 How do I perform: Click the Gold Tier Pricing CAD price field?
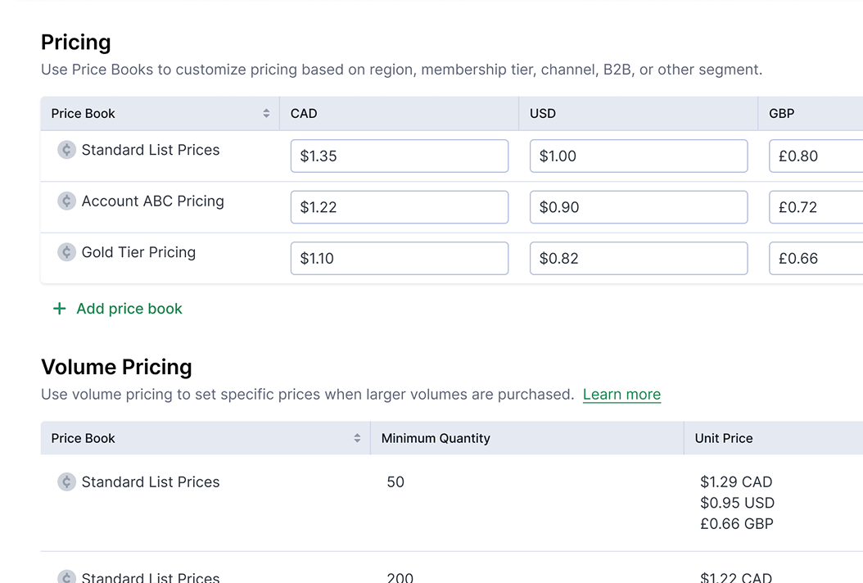tap(399, 259)
